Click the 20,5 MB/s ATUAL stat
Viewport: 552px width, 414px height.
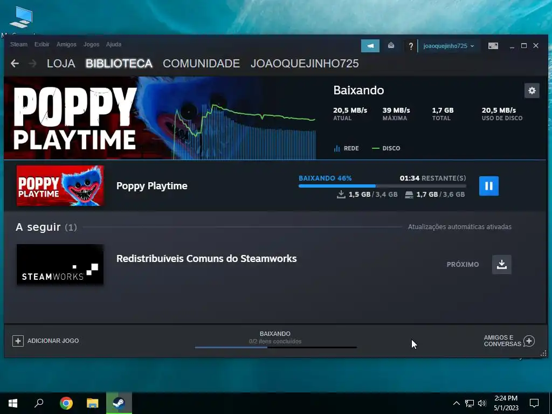[x=350, y=114]
